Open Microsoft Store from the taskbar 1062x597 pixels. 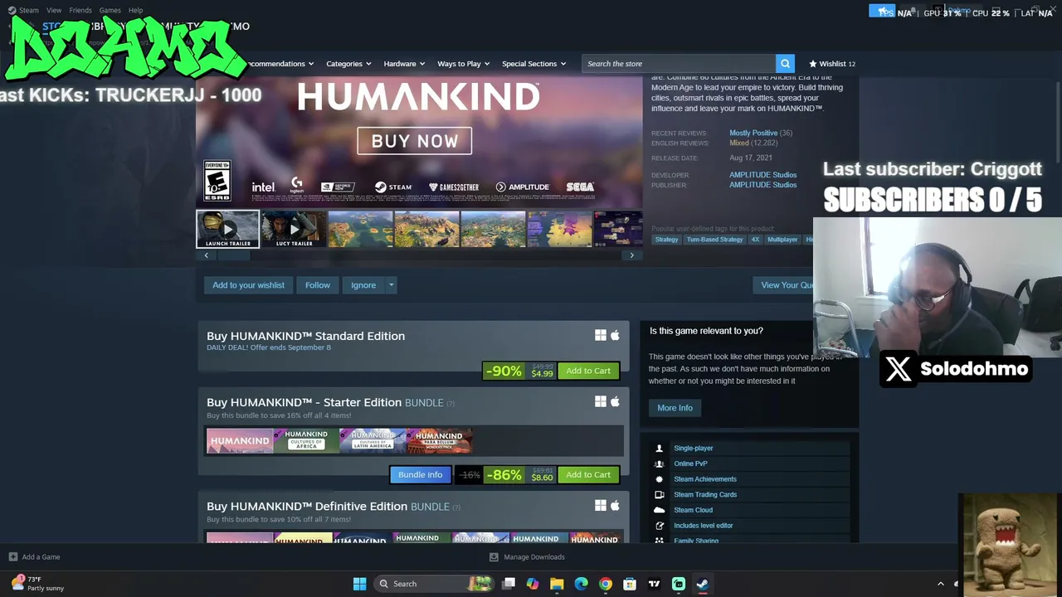630,584
